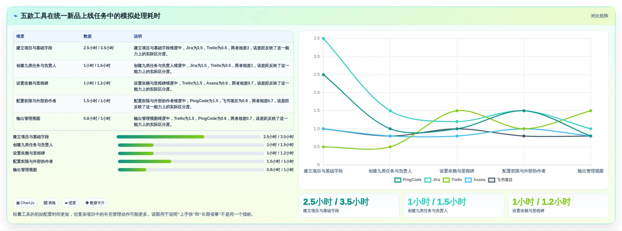Select table row 建立项目与基础字段
The height and width of the screenshot is (231, 622).
[x=153, y=51]
